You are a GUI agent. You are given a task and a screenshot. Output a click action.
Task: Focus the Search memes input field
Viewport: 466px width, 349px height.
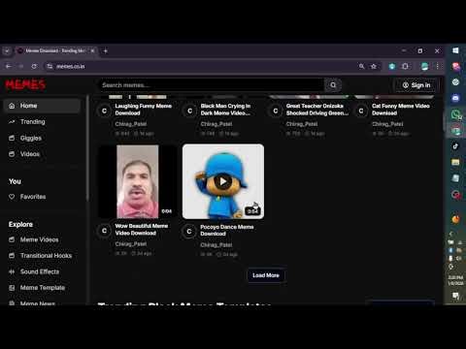point(211,85)
